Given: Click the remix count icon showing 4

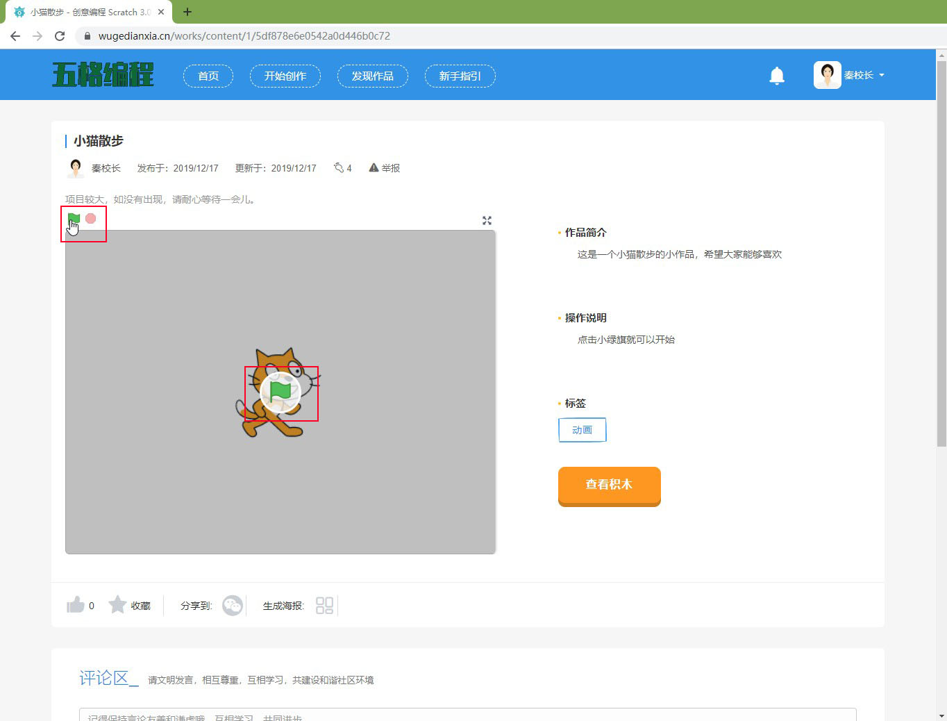Looking at the screenshot, I should 339,167.
